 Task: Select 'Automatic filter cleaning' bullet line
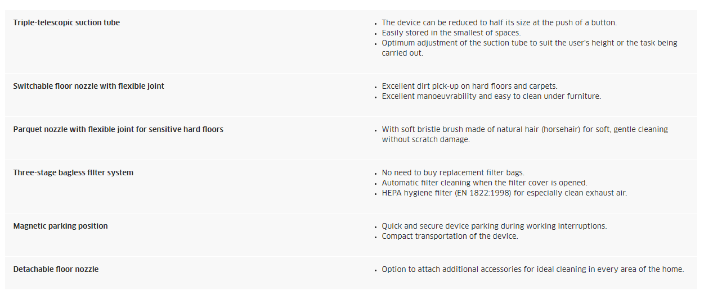coord(485,183)
